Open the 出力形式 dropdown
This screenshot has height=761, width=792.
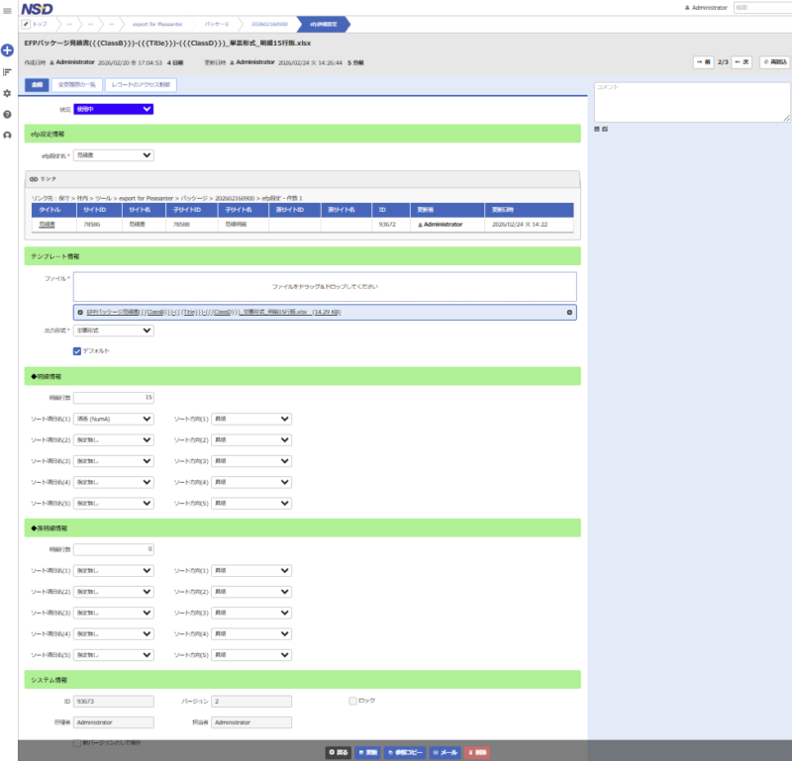[x=114, y=331]
